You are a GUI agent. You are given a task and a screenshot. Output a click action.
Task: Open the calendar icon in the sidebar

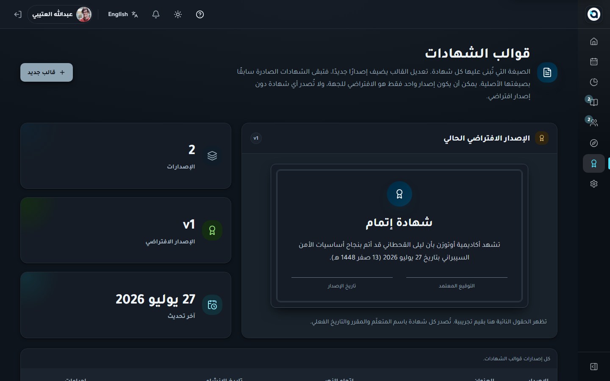(594, 61)
